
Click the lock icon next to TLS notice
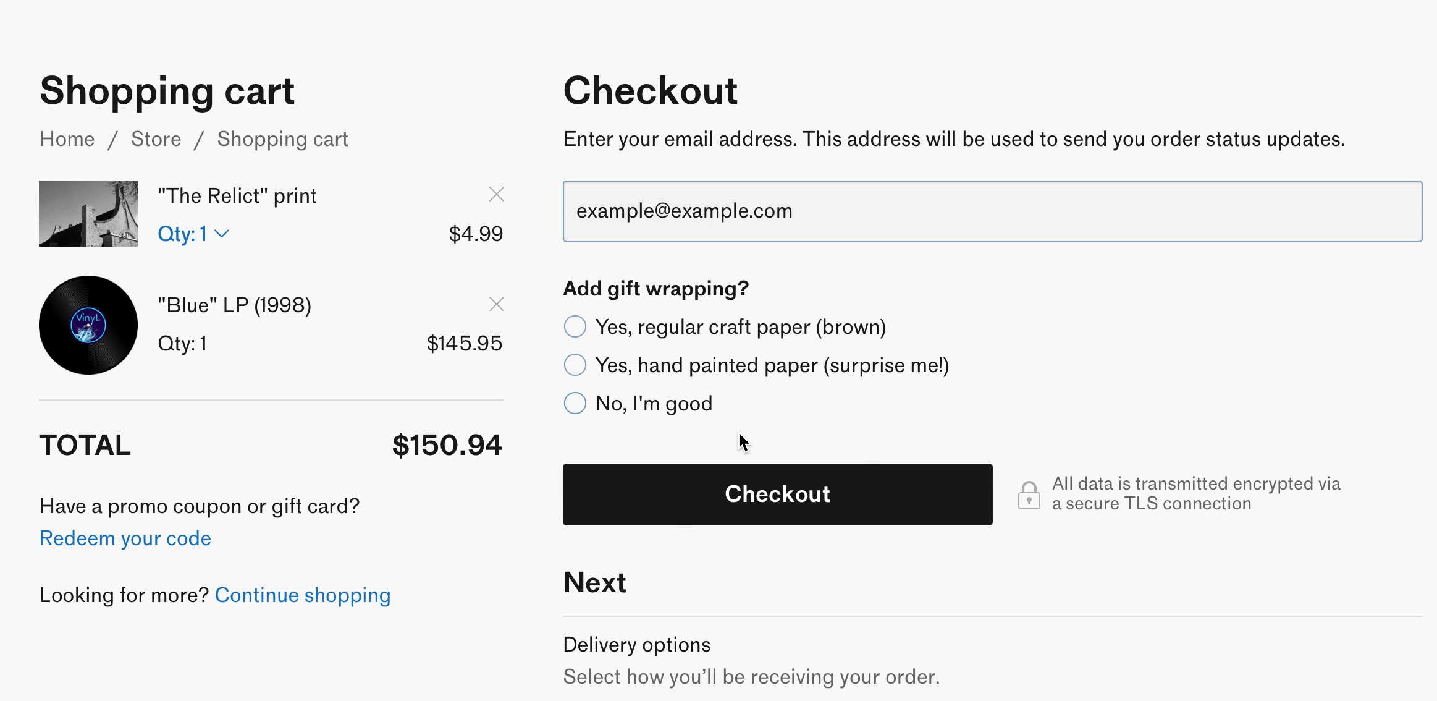(x=1029, y=493)
